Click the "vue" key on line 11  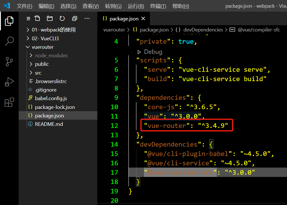tap(153, 116)
